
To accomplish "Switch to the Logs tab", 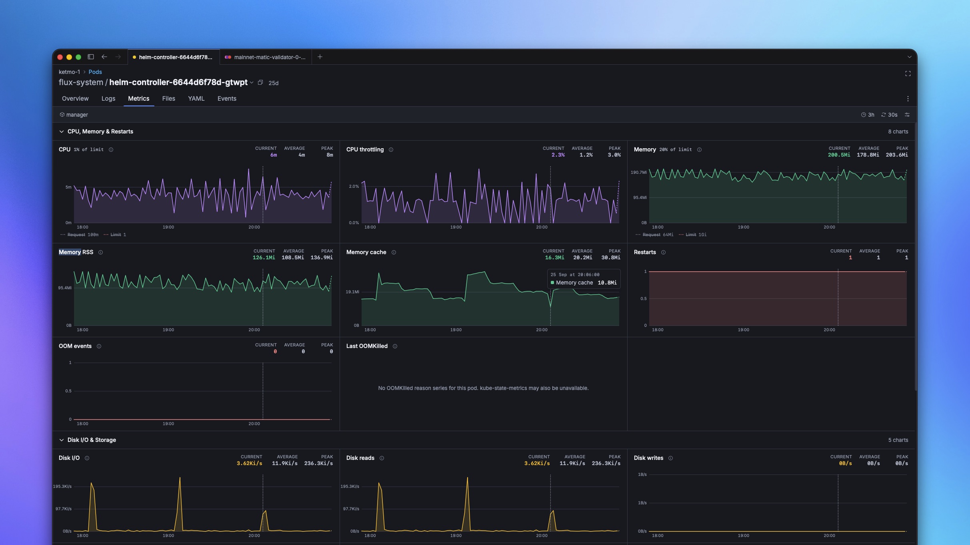I will tap(108, 98).
